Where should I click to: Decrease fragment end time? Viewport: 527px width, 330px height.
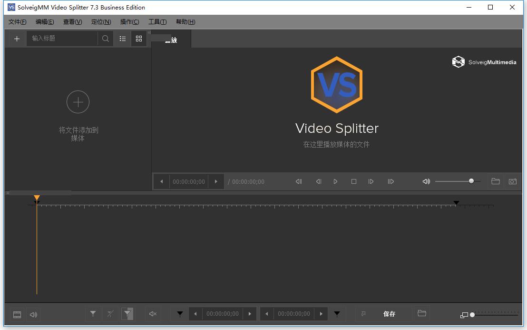coord(266,314)
